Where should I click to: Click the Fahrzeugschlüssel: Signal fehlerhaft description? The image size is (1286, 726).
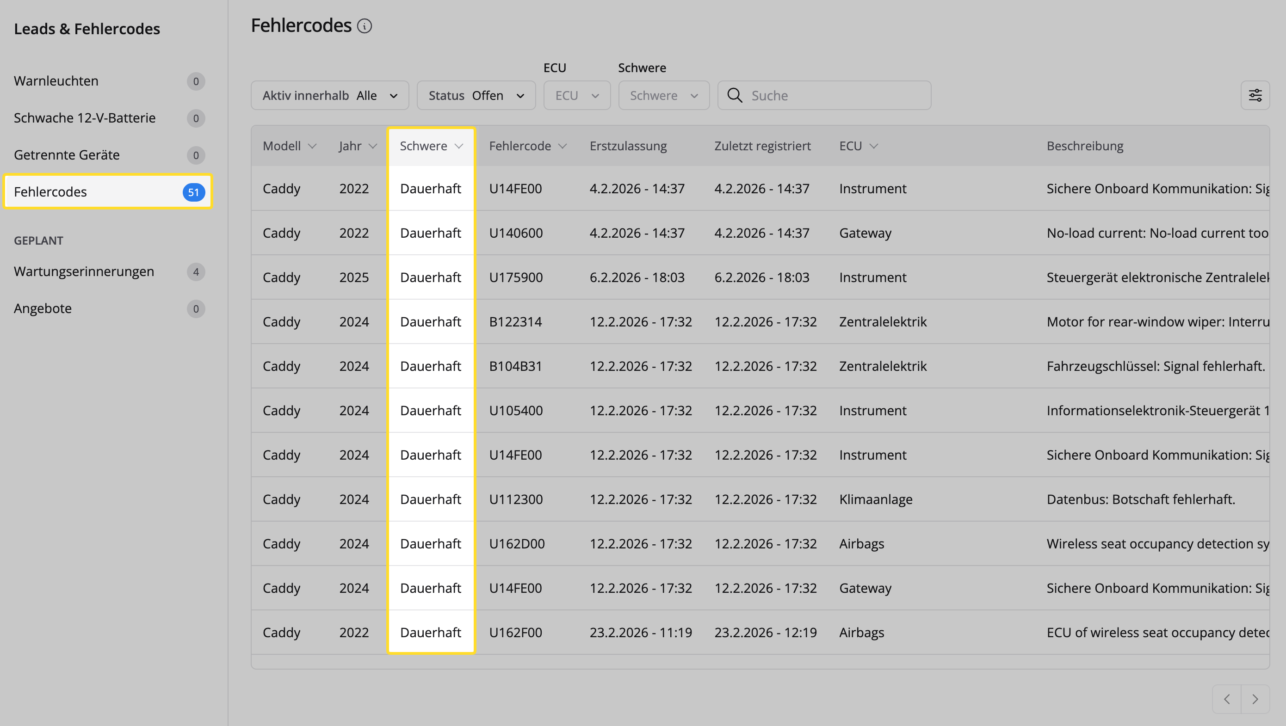point(1156,366)
